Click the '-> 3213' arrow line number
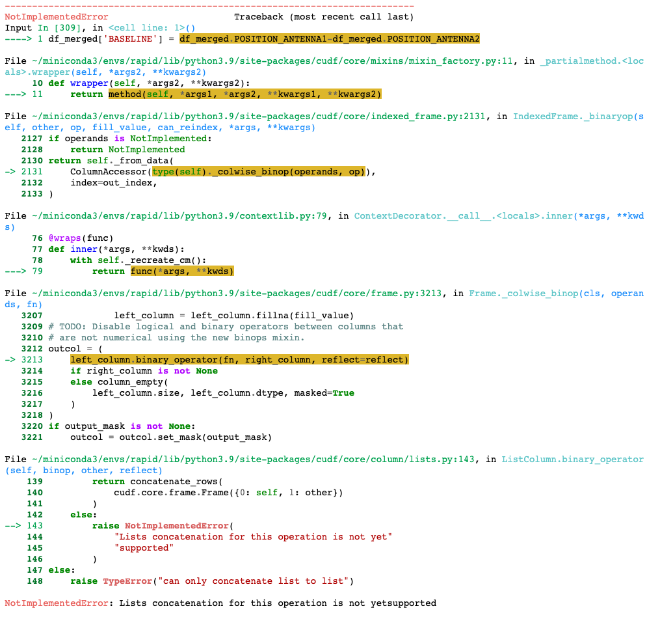The width and height of the screenshot is (660, 617). [x=24, y=359]
